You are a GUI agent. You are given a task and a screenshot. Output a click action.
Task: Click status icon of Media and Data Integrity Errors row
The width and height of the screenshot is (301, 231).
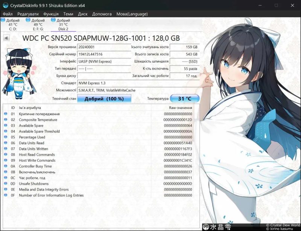click(6, 189)
